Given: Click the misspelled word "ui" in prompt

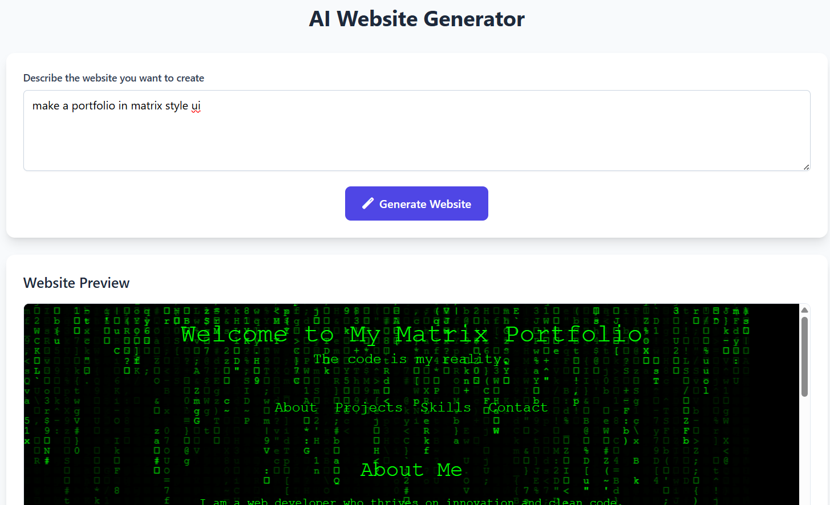Looking at the screenshot, I should pyautogui.click(x=196, y=106).
